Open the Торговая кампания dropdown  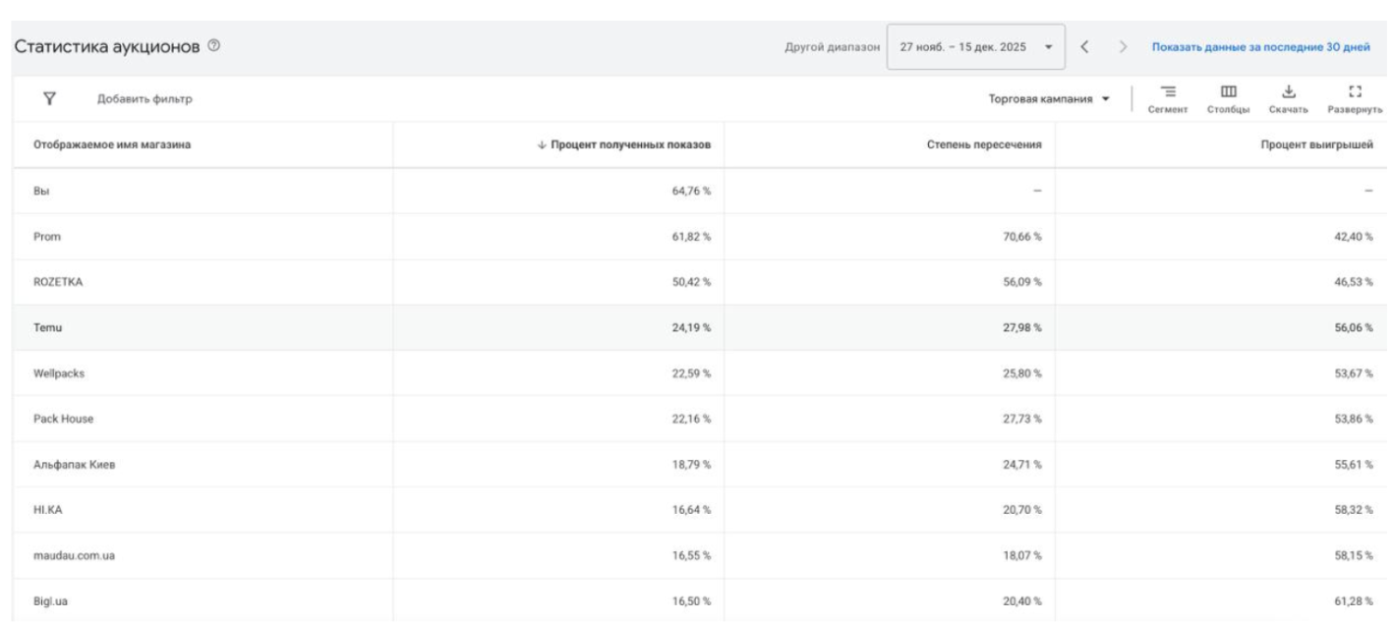pyautogui.click(x=1050, y=99)
